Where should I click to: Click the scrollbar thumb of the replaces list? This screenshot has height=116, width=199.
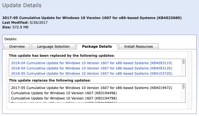tap(183, 87)
